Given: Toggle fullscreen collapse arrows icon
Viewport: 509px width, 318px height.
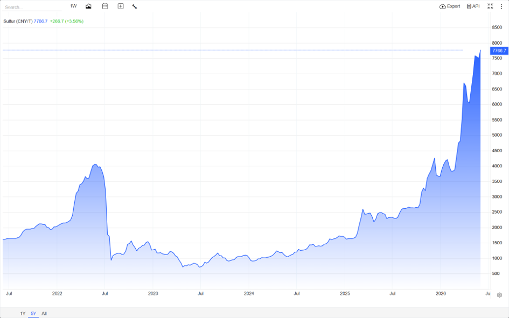Looking at the screenshot, I should (x=490, y=6).
